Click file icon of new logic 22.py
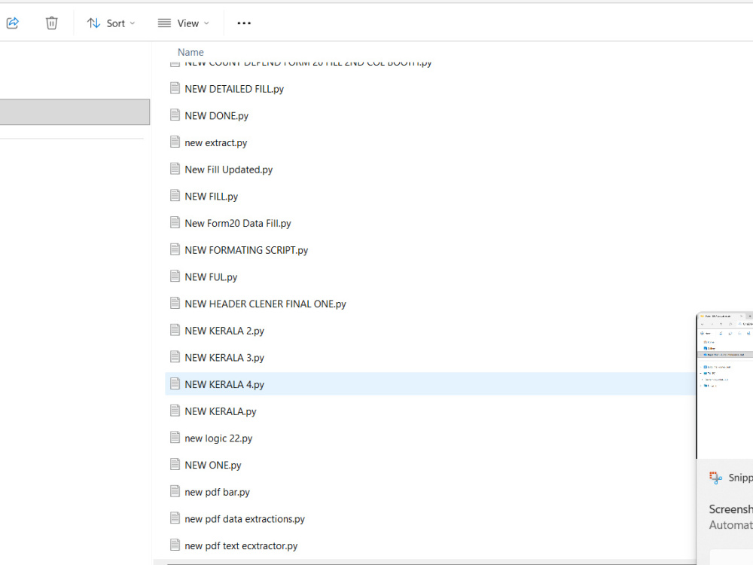 [x=175, y=437]
